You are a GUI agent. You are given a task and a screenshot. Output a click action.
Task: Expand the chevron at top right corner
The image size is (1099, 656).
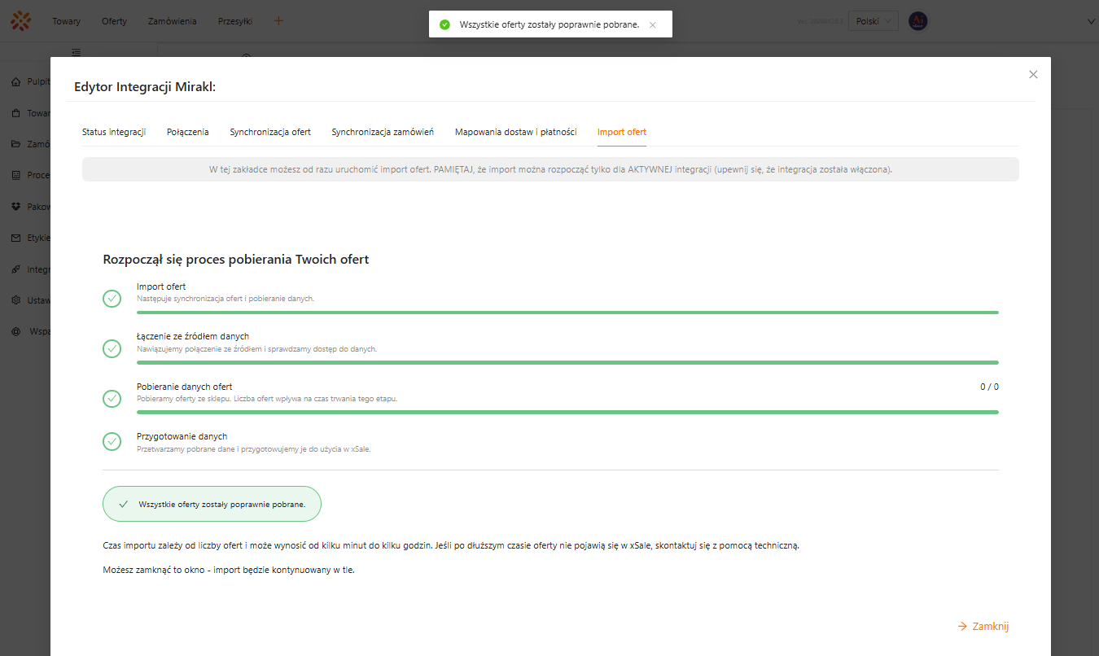tap(1091, 22)
